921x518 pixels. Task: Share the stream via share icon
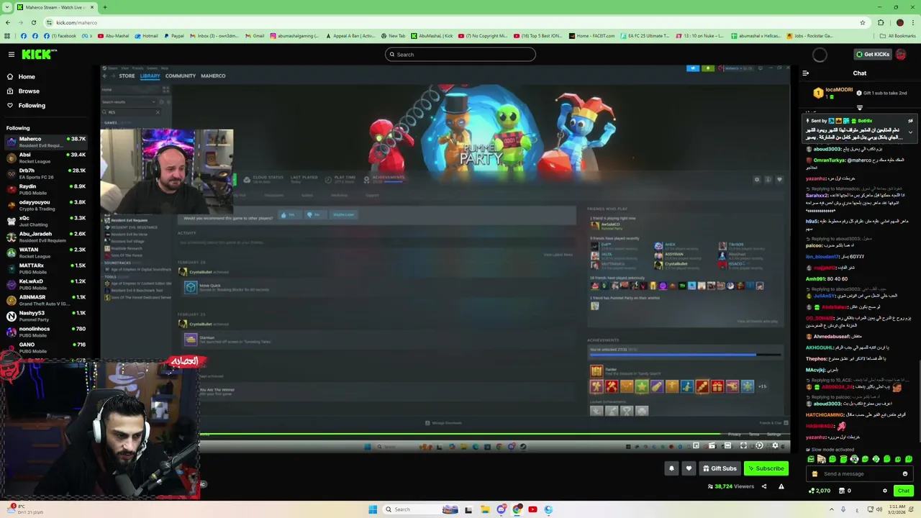click(764, 486)
